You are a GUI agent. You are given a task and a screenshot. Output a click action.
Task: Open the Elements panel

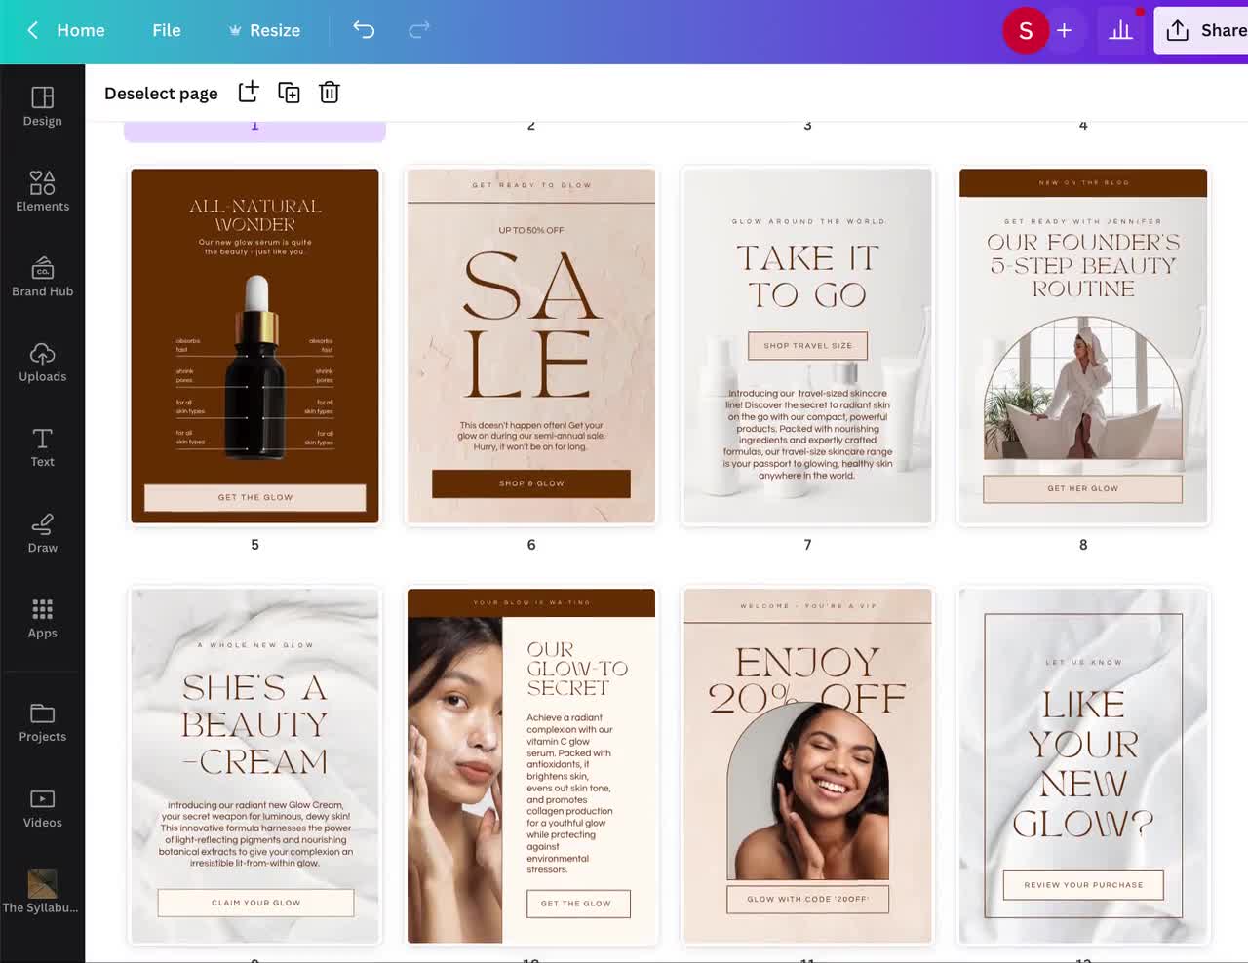pyautogui.click(x=42, y=190)
